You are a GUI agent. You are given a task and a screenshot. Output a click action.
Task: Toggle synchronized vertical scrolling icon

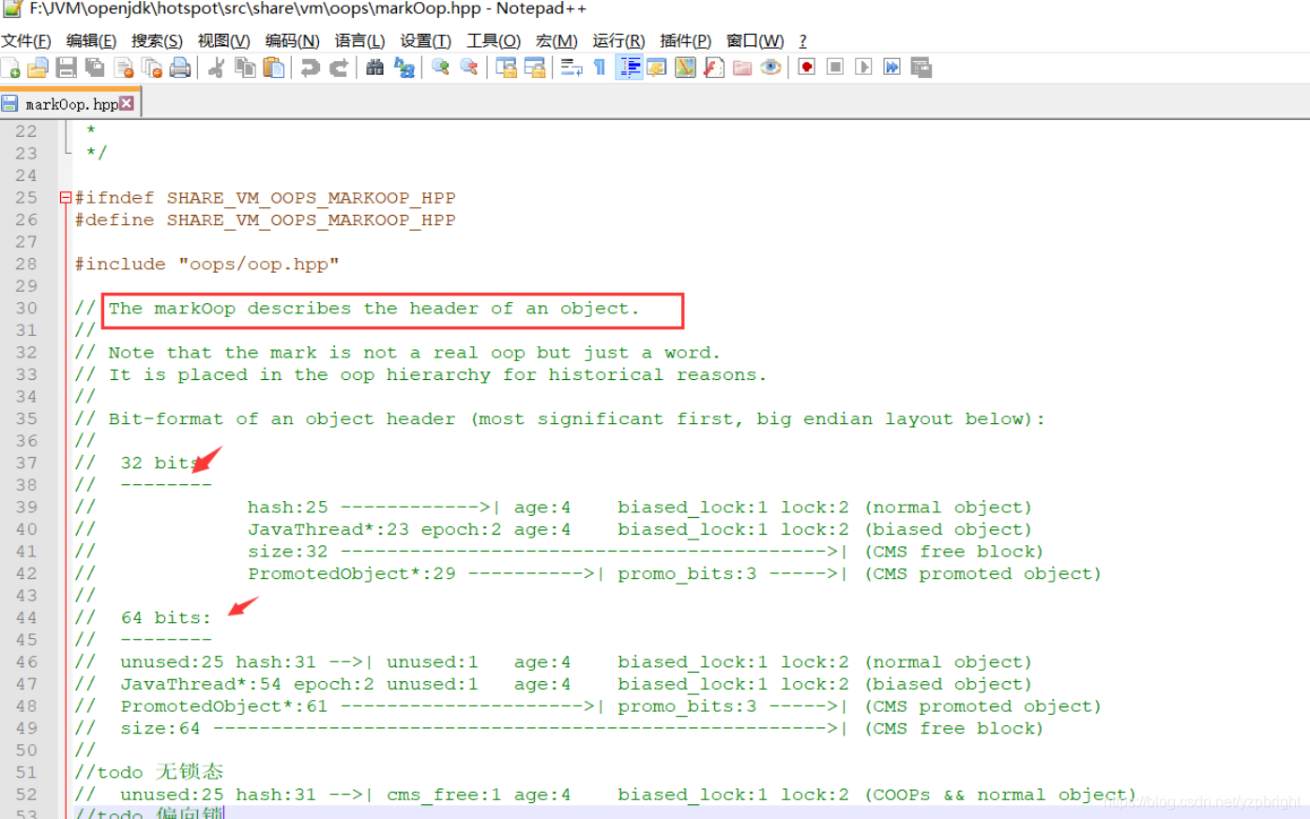coord(506,68)
